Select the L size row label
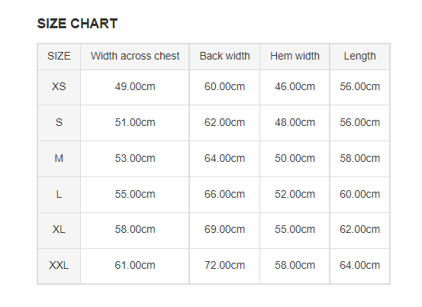This screenshot has height=307, width=422. 59,195
